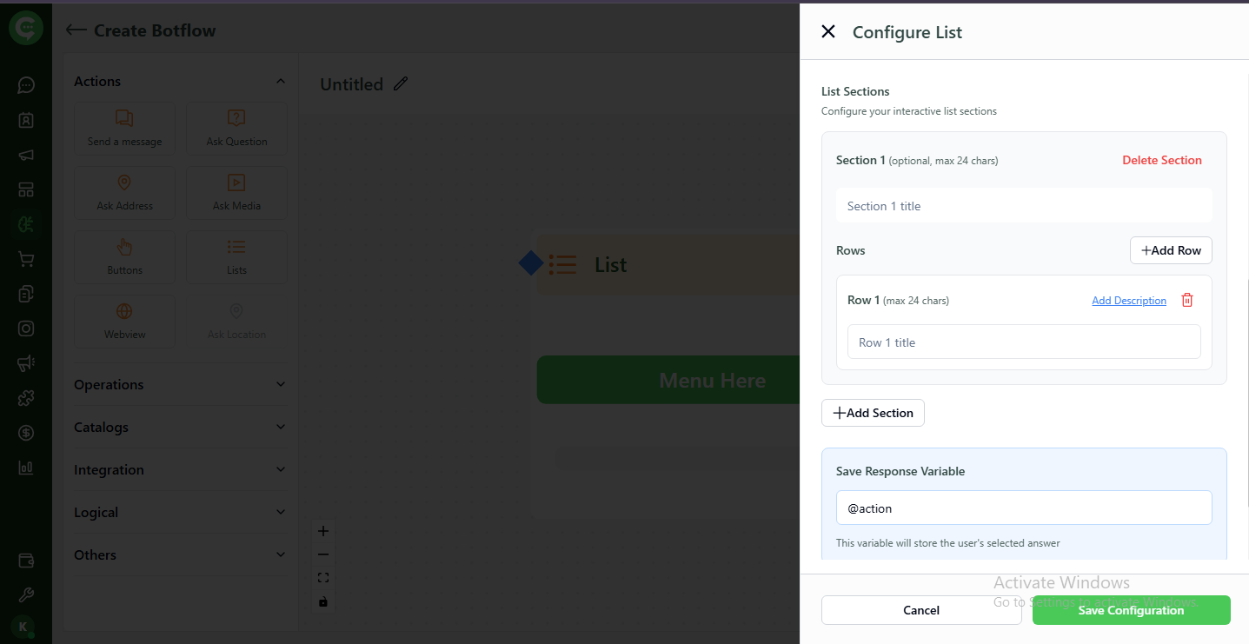Click the Section 1 title input field

click(x=1023, y=205)
